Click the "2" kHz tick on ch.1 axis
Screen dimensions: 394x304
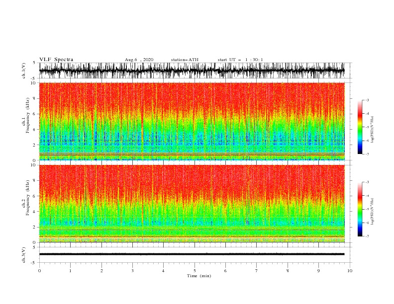pos(34,145)
